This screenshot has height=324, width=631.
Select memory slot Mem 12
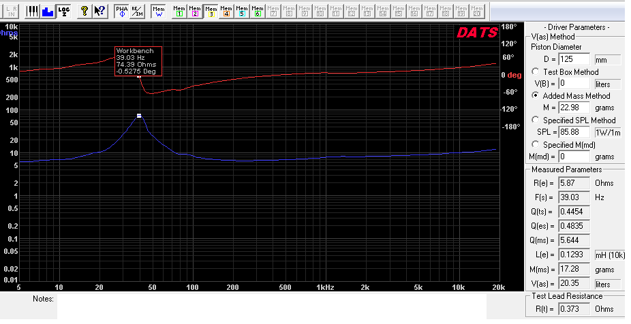(352, 12)
